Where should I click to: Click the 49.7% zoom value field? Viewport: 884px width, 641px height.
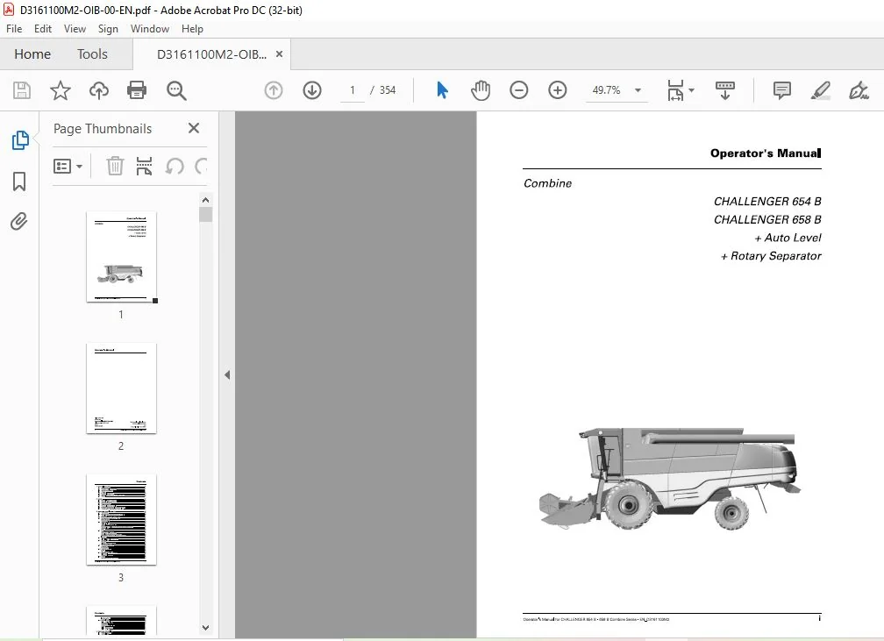pos(607,90)
